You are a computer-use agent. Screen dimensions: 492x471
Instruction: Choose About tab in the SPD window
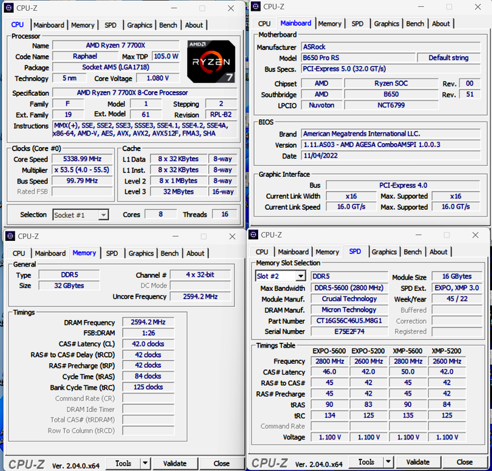tap(439, 252)
